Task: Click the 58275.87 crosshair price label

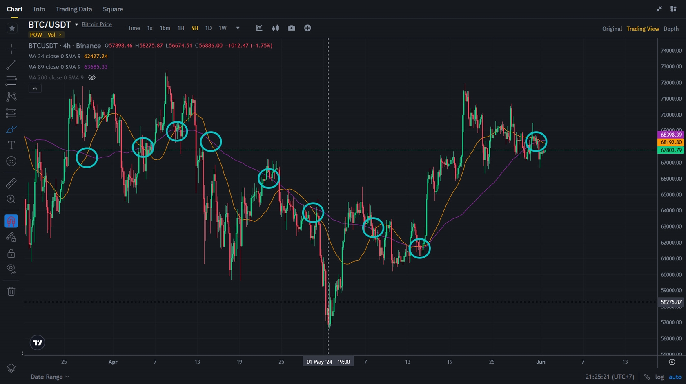Action: pos(670,302)
